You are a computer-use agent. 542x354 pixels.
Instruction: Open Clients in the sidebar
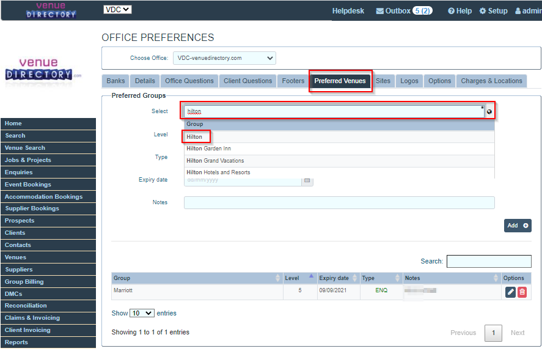[x=48, y=233]
